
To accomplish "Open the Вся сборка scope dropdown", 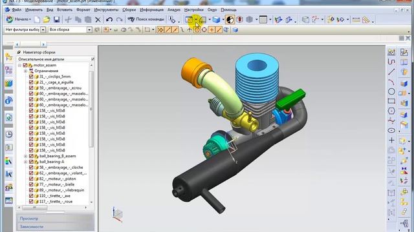I will 89,30.
